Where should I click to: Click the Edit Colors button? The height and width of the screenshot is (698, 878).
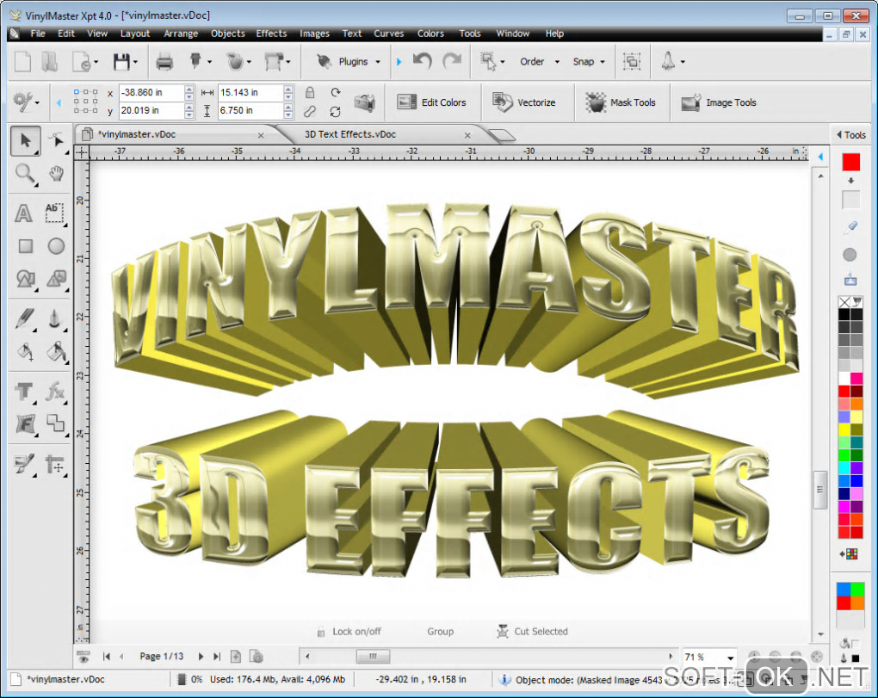point(432,102)
